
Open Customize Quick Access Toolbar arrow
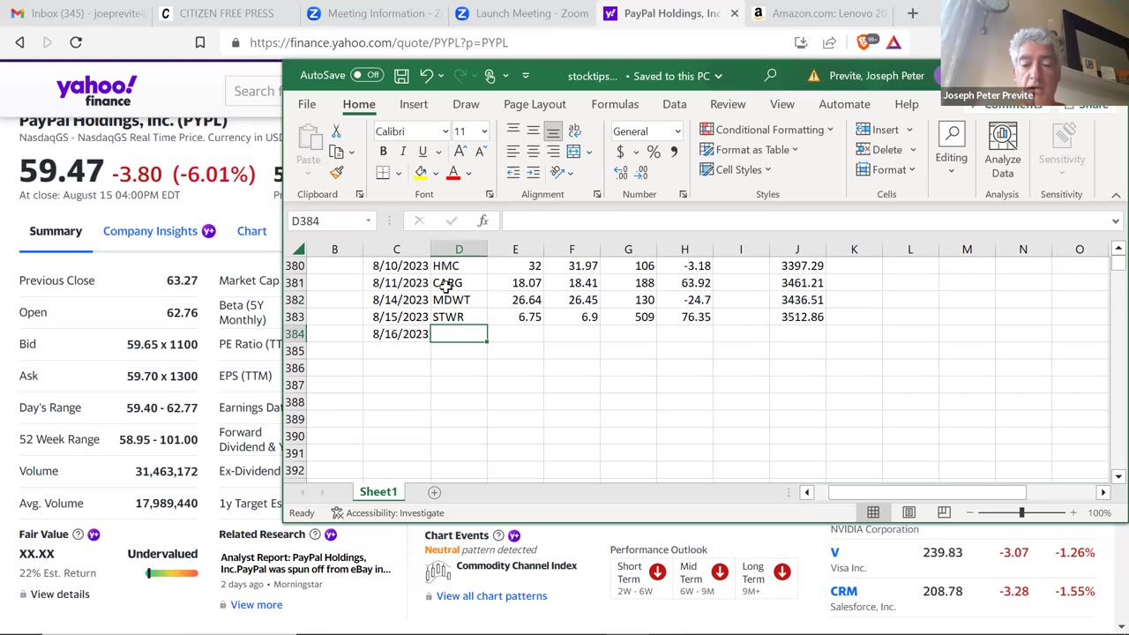pyautogui.click(x=526, y=76)
